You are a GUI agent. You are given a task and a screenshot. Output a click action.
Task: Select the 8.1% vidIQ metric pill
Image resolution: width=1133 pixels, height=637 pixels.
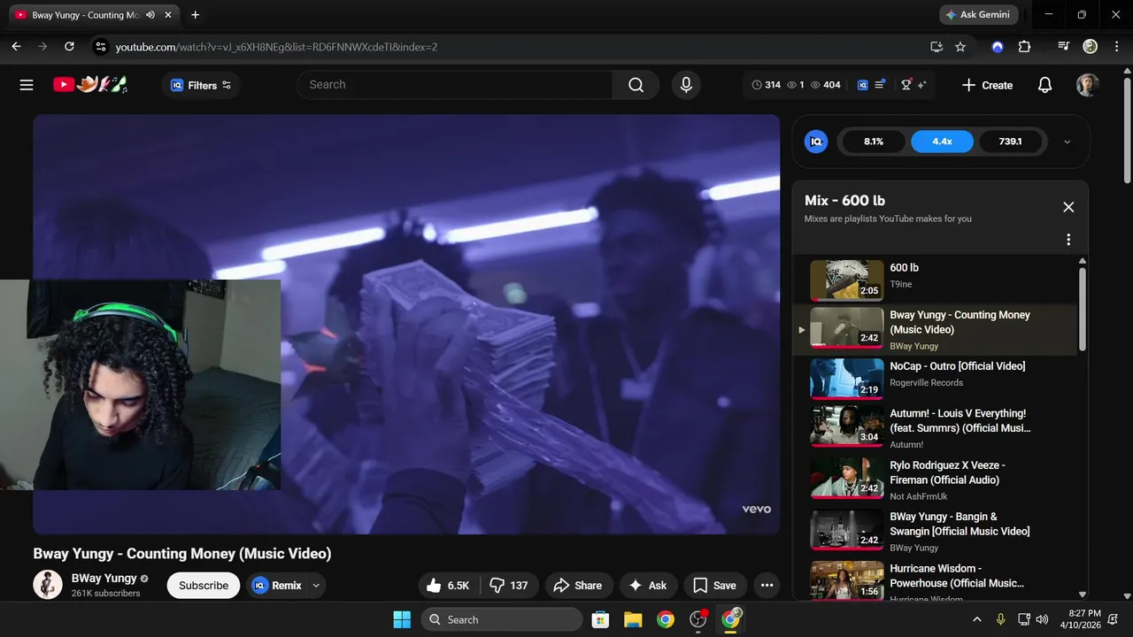click(x=874, y=142)
